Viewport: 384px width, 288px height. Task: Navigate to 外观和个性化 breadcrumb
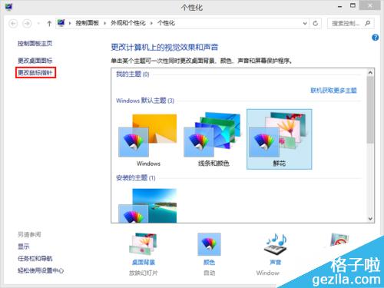128,23
